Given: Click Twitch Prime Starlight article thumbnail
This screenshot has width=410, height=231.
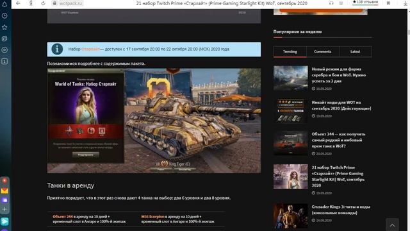Looking at the screenshot, I should 290,176.
